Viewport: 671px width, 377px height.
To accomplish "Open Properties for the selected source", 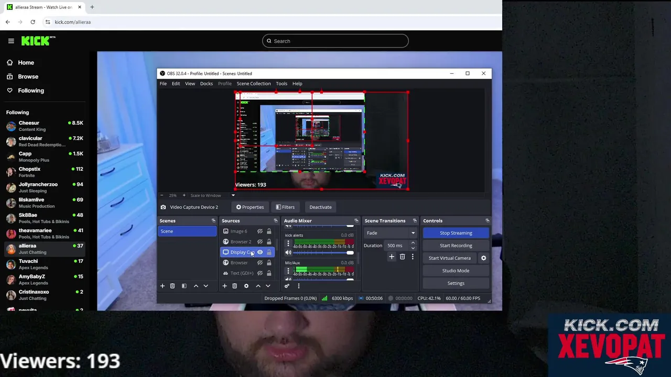I will pyautogui.click(x=250, y=207).
